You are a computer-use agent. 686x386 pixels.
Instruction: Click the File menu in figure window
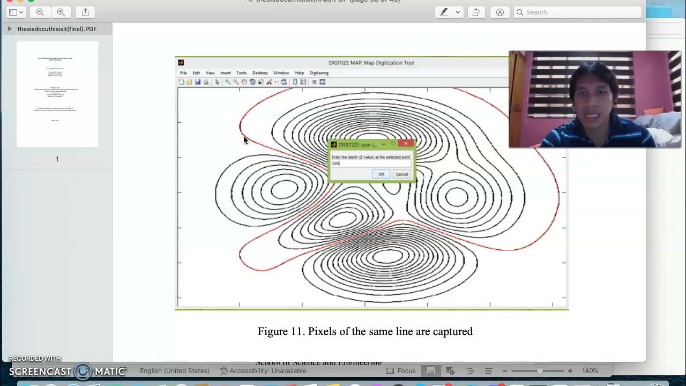tap(183, 73)
